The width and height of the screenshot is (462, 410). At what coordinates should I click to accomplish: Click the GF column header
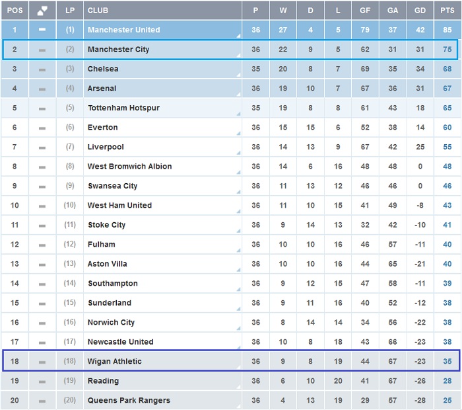tap(365, 11)
